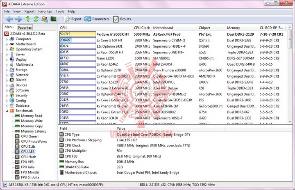The image size is (295, 190).
Task: Select the FPU SinJulia benchmark
Action: point(30,177)
